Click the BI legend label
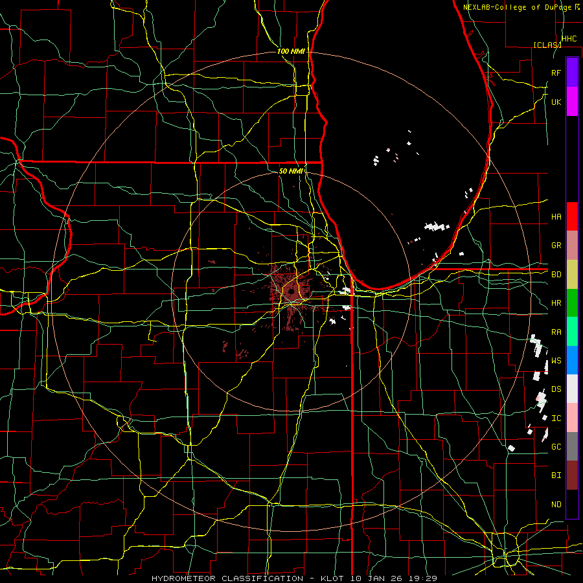This screenshot has width=583, height=583. (x=556, y=475)
